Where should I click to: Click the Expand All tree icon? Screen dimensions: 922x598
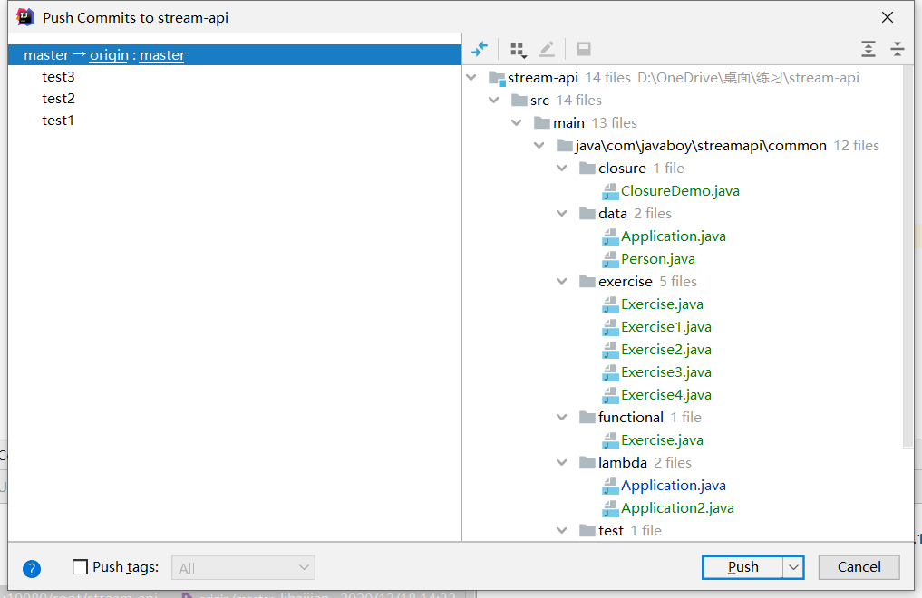[x=869, y=49]
